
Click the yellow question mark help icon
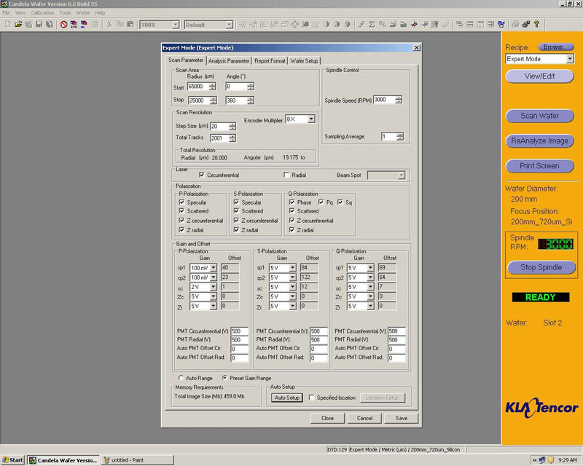536,24
